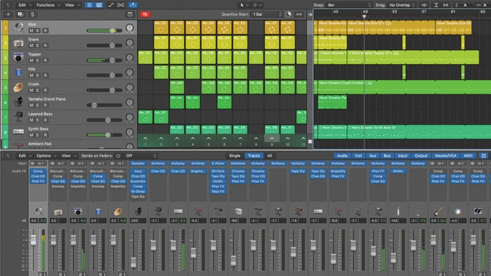Click the Kick track drum icon

pyautogui.click(x=19, y=27)
